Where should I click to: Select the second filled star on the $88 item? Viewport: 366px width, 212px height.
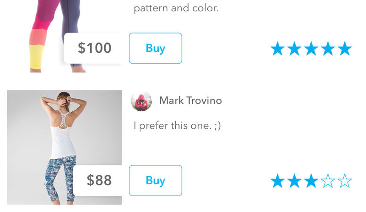point(294,181)
